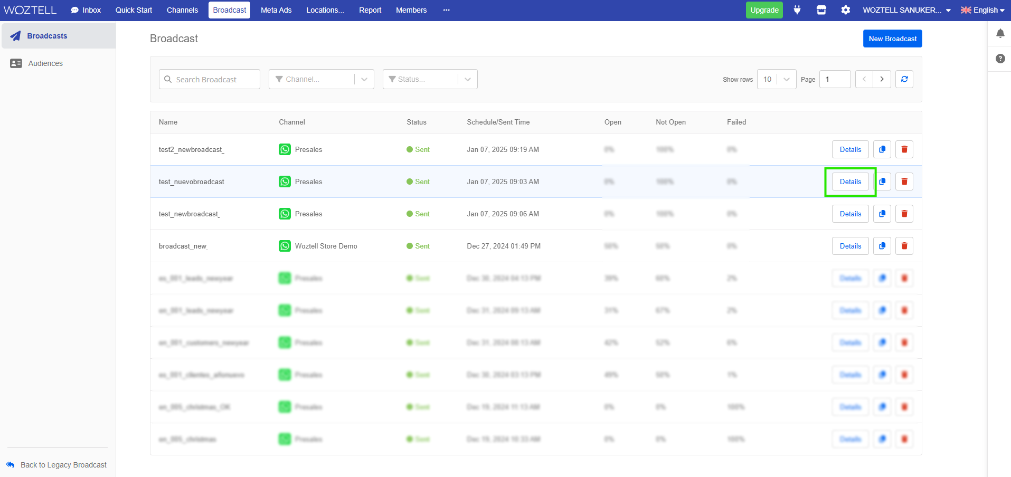This screenshot has height=477, width=1011.
Task: Click the New Broadcast button
Action: coord(892,39)
